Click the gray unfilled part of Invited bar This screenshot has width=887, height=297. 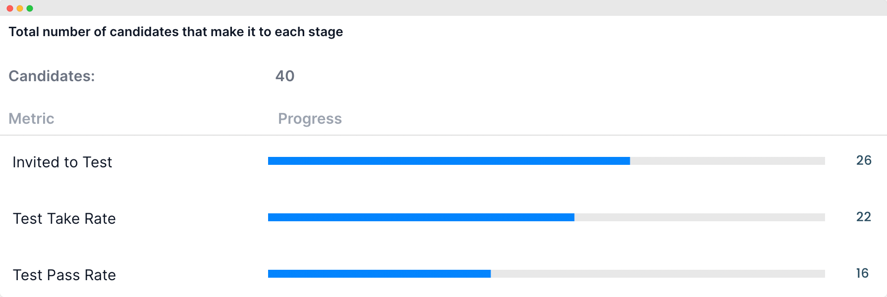tap(727, 161)
